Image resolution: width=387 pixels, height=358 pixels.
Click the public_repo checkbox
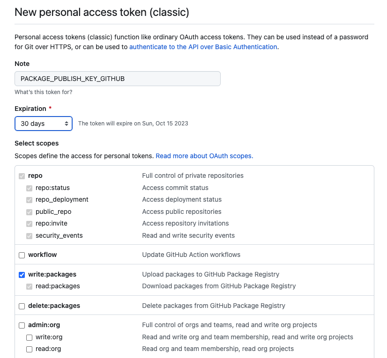29,212
